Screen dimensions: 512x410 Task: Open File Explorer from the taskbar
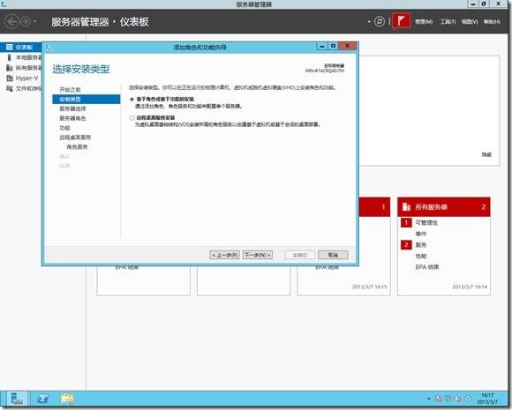click(x=67, y=399)
